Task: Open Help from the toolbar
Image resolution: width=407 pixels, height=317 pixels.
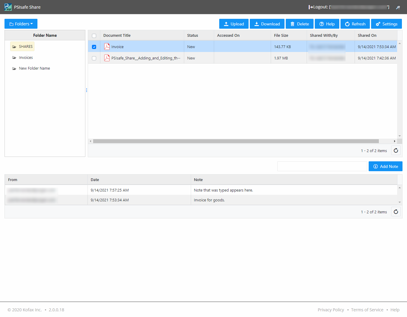Action: [327, 24]
